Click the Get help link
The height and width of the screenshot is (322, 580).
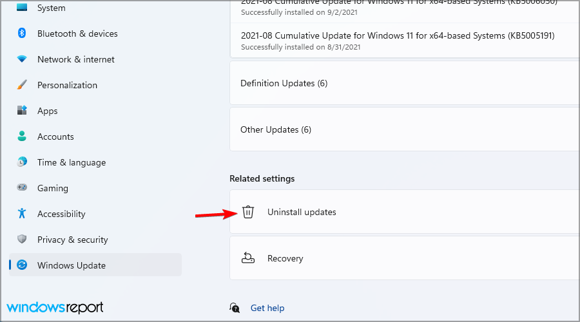[x=267, y=308]
